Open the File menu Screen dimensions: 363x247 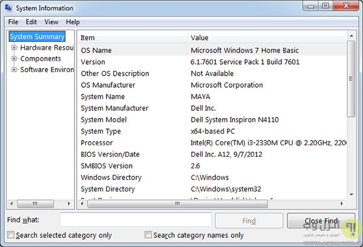pyautogui.click(x=13, y=22)
